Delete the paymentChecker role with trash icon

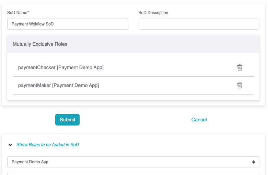point(240,67)
